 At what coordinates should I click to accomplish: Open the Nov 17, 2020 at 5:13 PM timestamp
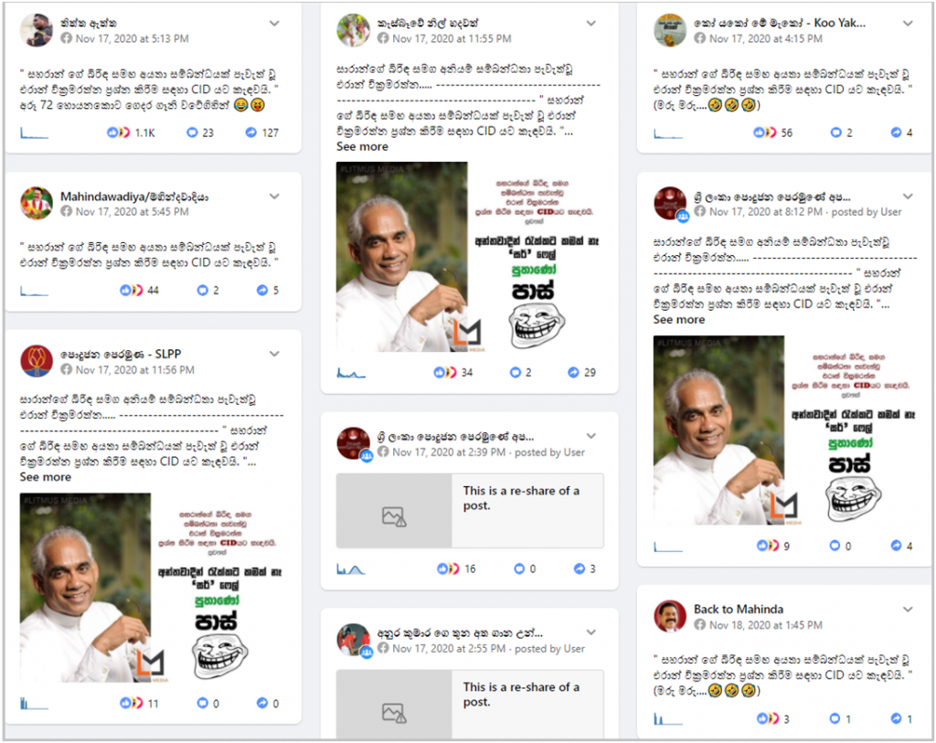(132, 38)
